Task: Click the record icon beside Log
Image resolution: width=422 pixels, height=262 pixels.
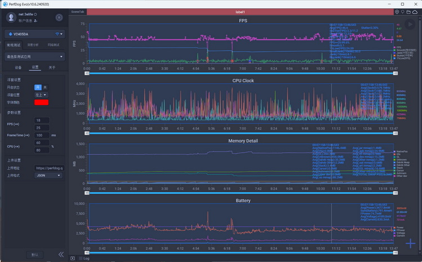Action: click(73, 258)
